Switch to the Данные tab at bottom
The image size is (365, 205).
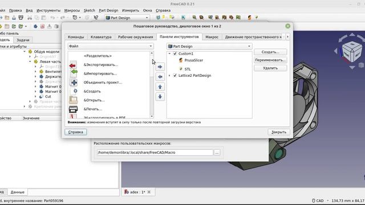[x=18, y=192]
